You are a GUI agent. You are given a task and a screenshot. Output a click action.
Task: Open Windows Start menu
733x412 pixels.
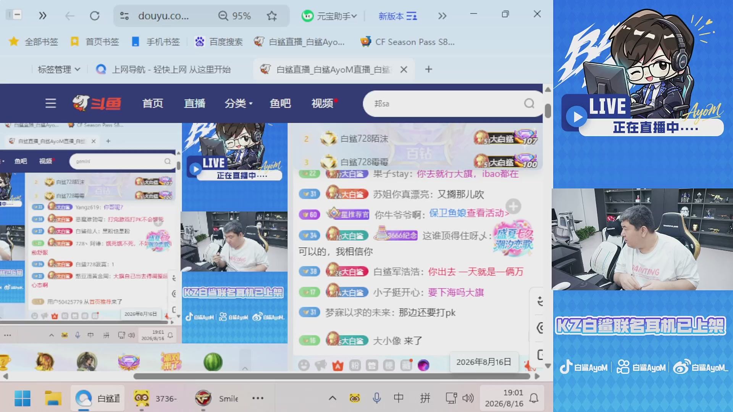point(23,399)
